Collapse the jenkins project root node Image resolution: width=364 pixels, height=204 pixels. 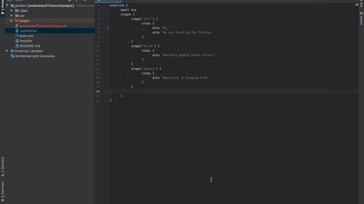[x=7, y=5]
